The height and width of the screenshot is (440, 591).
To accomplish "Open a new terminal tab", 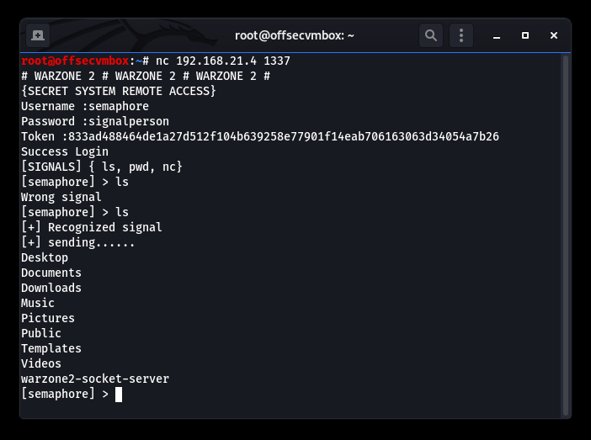I will (38, 35).
